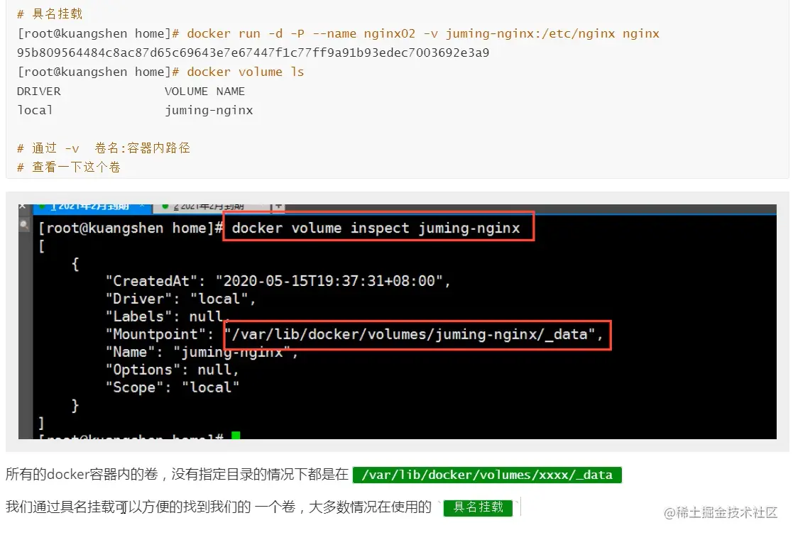
Task: Click the "Labels": null line
Action: [x=168, y=316]
